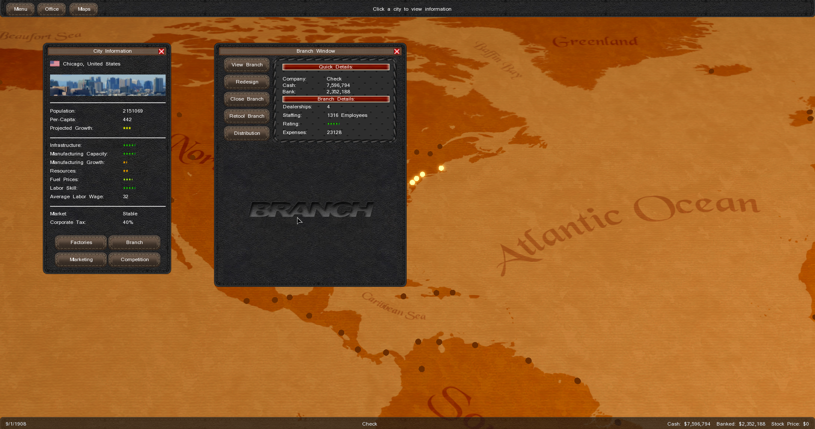Open the Marketing panel
Image resolution: width=815 pixels, height=429 pixels.
click(81, 259)
